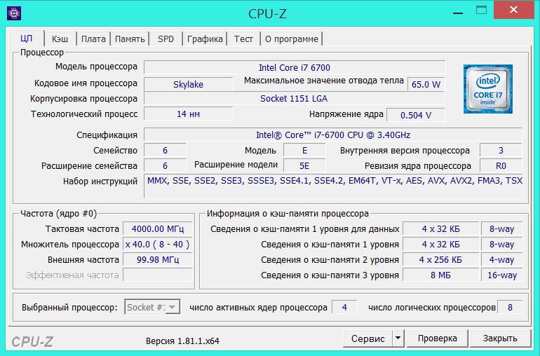Click the CPU-Z logo at bottom left
This screenshot has height=356, width=540.
coord(32,341)
